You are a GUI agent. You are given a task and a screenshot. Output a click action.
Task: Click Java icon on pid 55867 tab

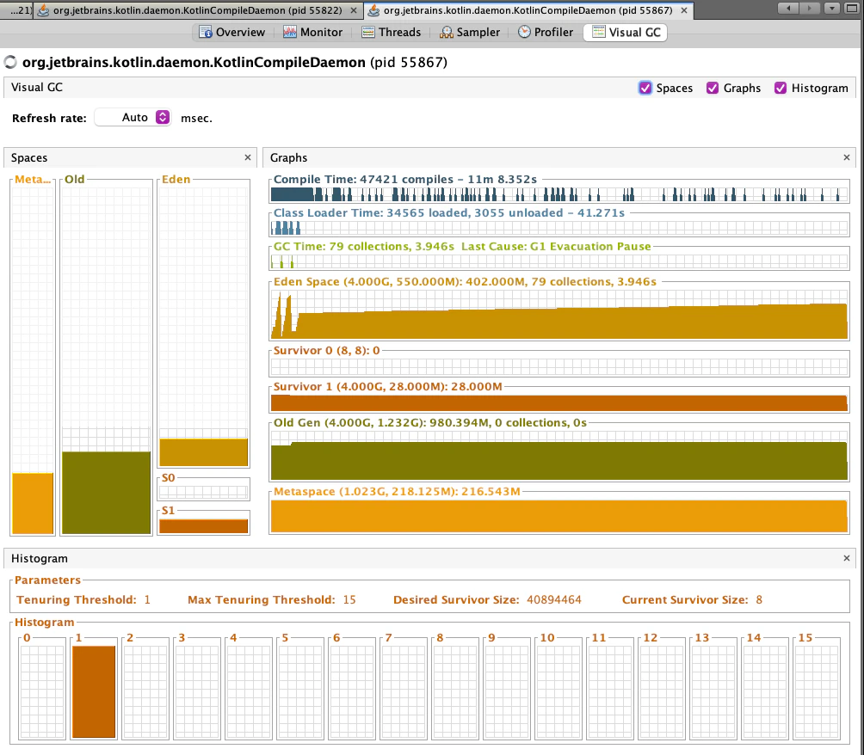(x=373, y=10)
